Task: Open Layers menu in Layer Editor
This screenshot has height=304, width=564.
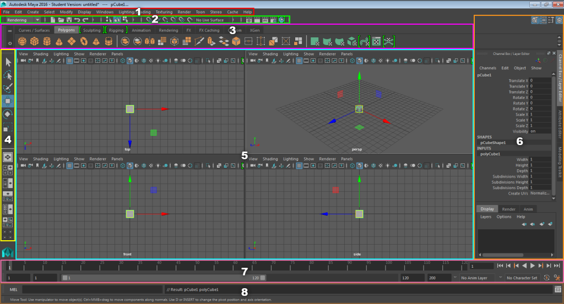Action: [486, 217]
